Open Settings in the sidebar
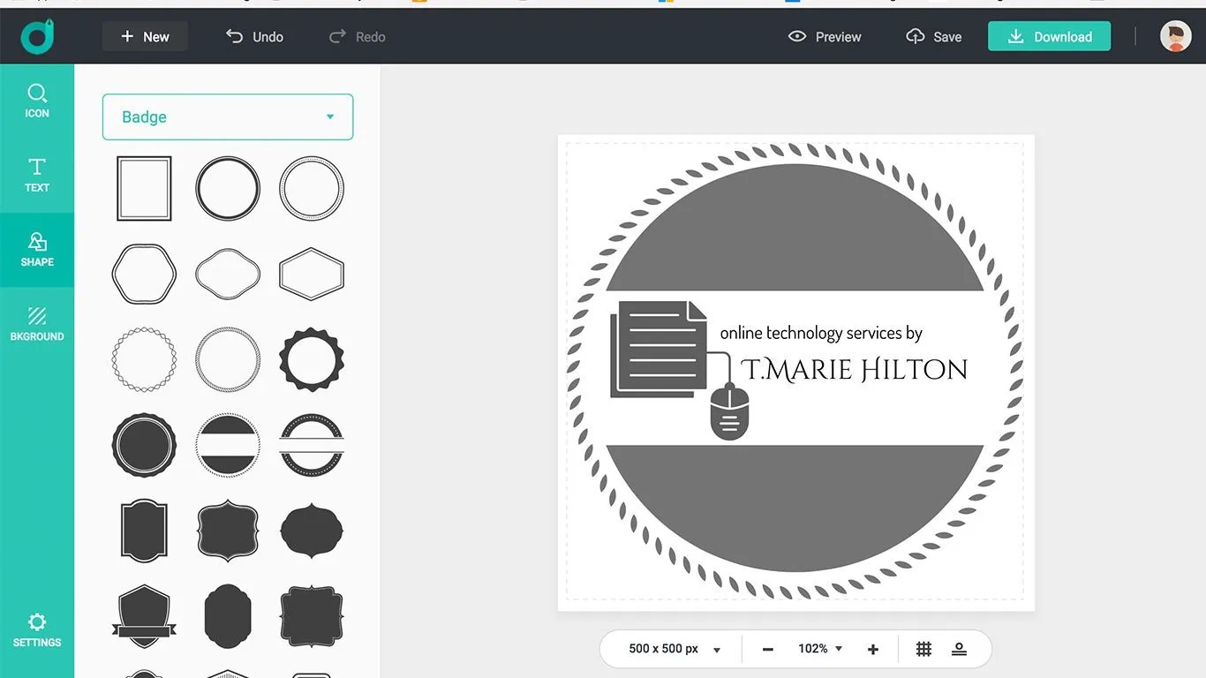This screenshot has height=678, width=1206. pos(37,630)
